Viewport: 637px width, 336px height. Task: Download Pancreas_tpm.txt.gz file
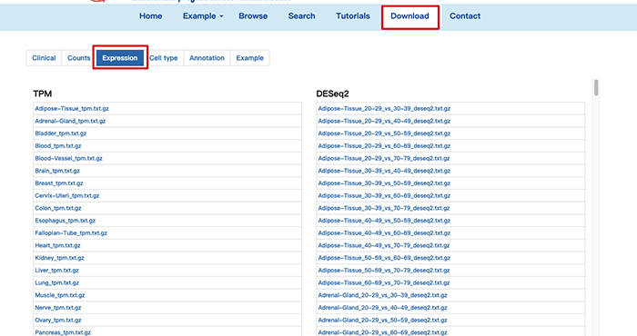(x=63, y=332)
